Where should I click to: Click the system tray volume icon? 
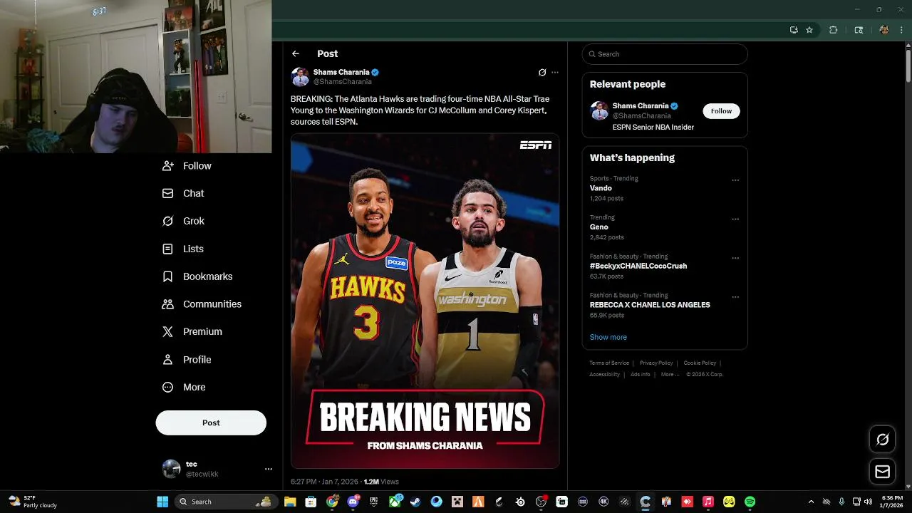[869, 502]
